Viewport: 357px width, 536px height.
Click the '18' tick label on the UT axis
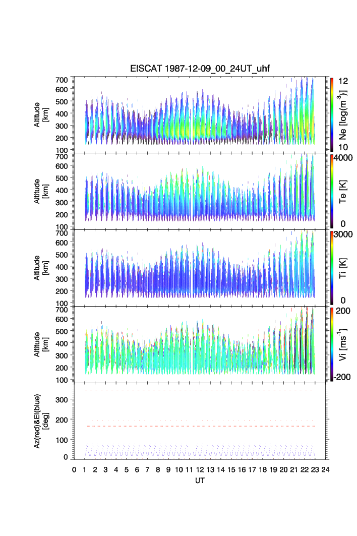pyautogui.click(x=263, y=469)
